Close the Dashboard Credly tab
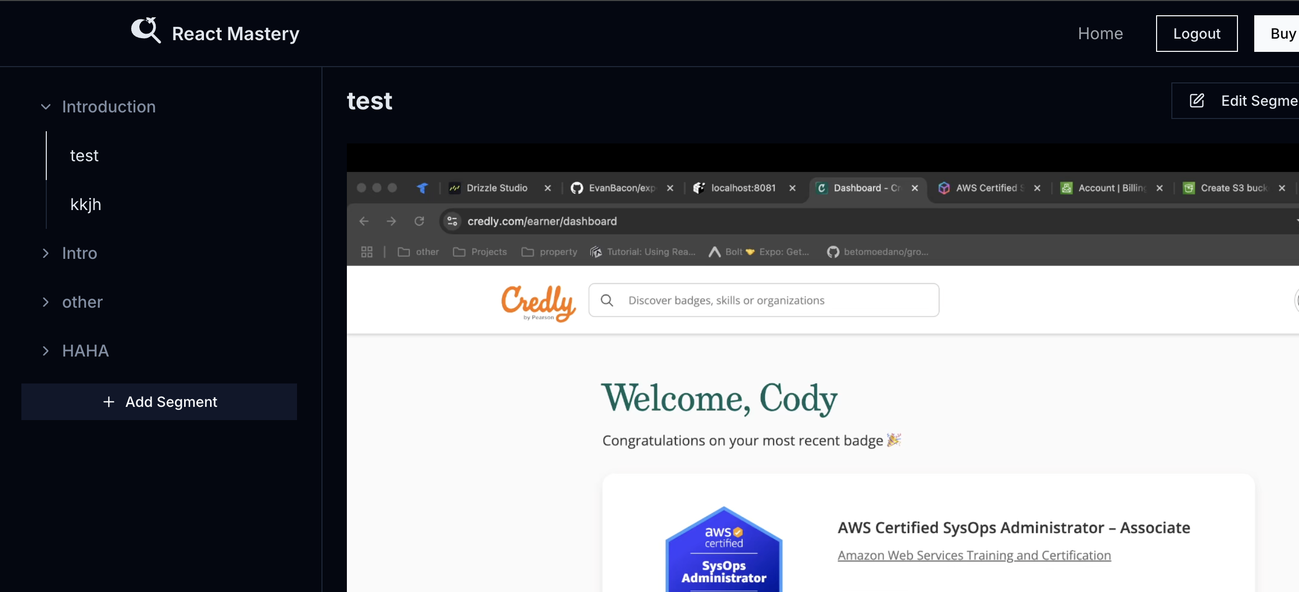Viewport: 1299px width, 592px height. click(915, 188)
